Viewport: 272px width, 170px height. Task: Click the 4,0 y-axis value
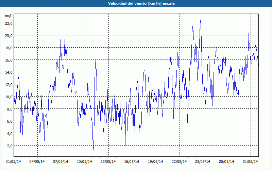(x=10, y=133)
